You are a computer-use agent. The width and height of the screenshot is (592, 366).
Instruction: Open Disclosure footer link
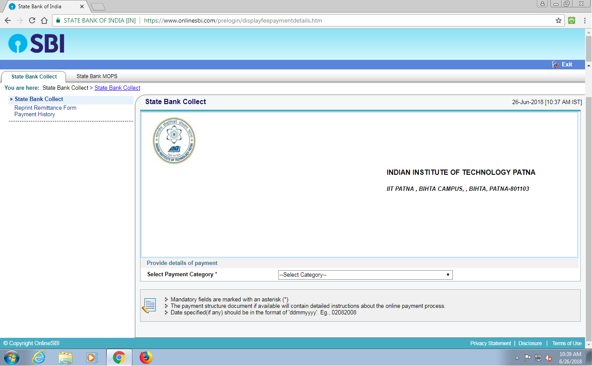click(530, 343)
